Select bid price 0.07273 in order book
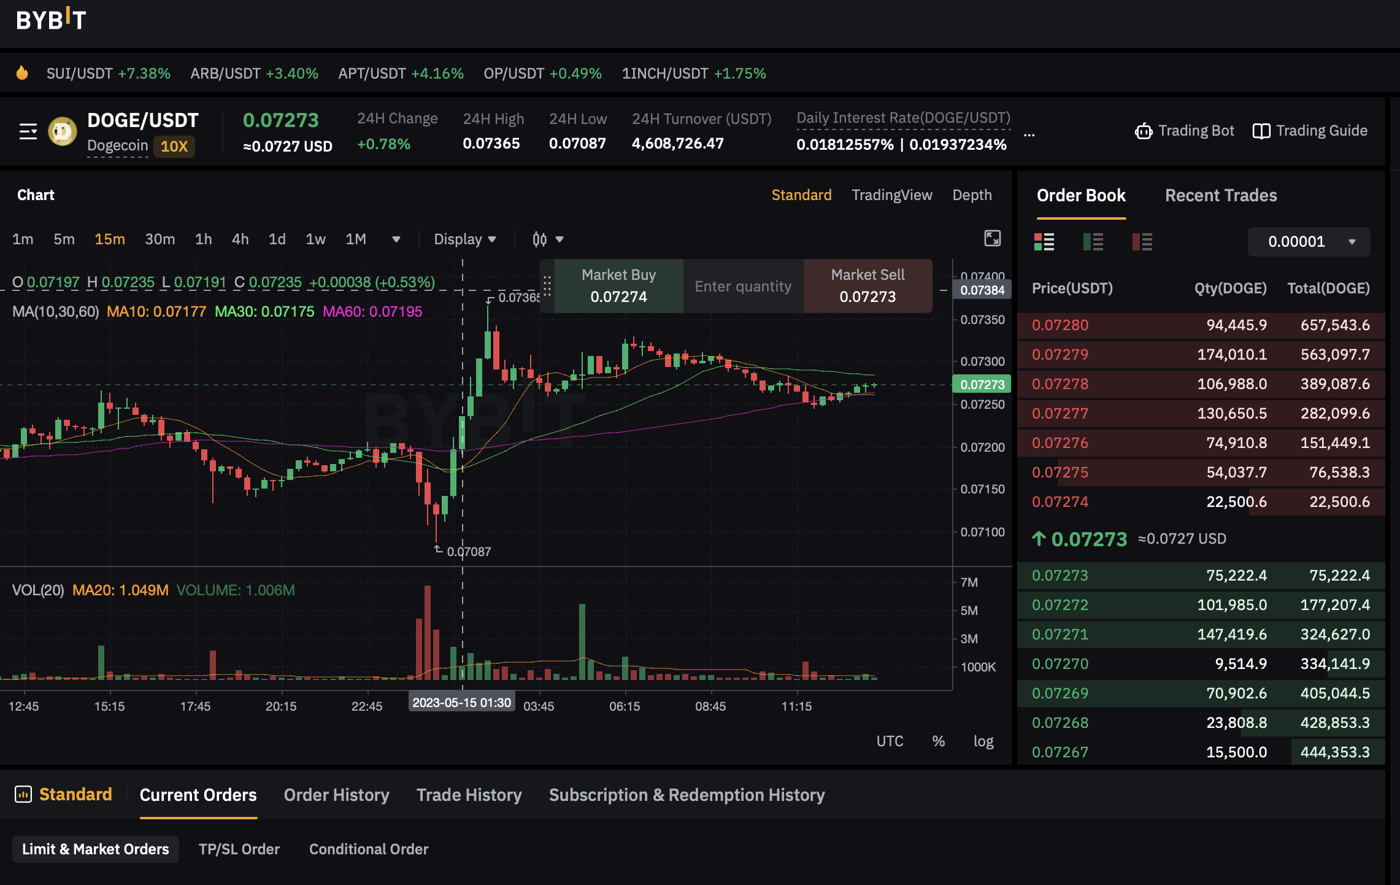Image resolution: width=1400 pixels, height=885 pixels. 1060,576
